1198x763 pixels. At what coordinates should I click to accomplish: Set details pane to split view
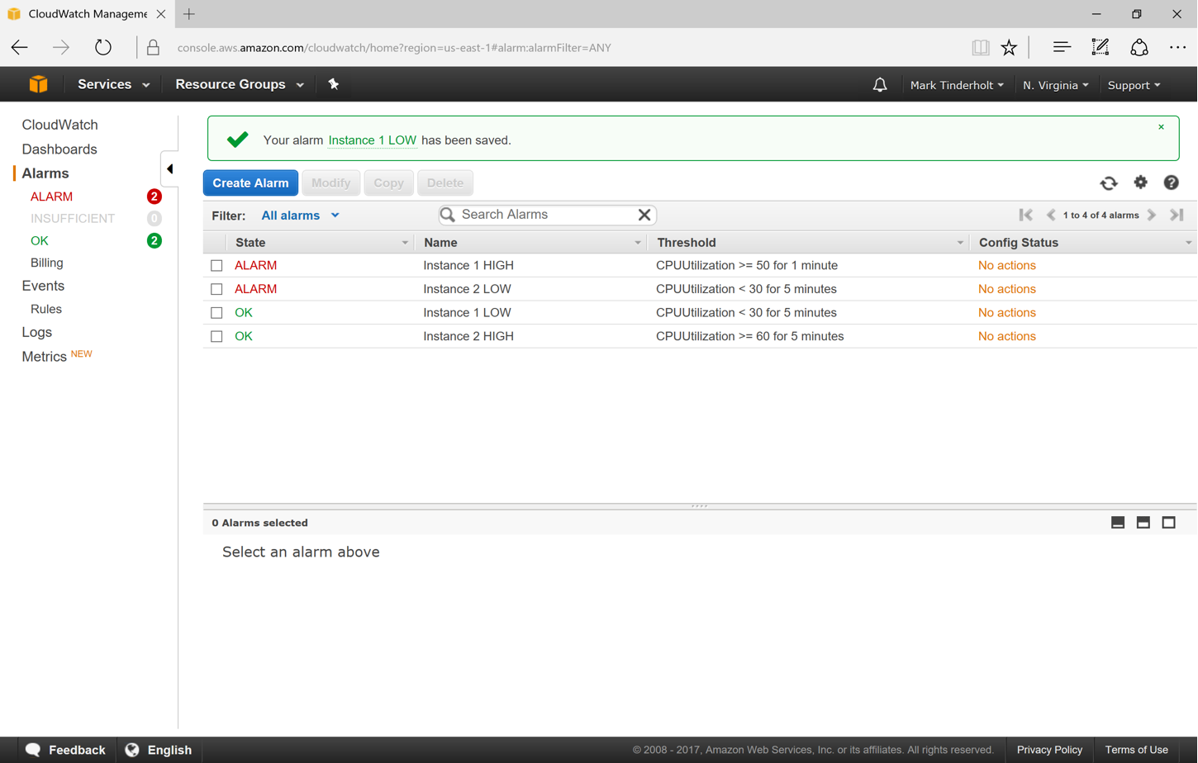[1143, 523]
